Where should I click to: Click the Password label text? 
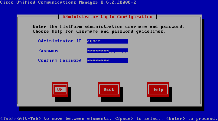click(x=49, y=51)
